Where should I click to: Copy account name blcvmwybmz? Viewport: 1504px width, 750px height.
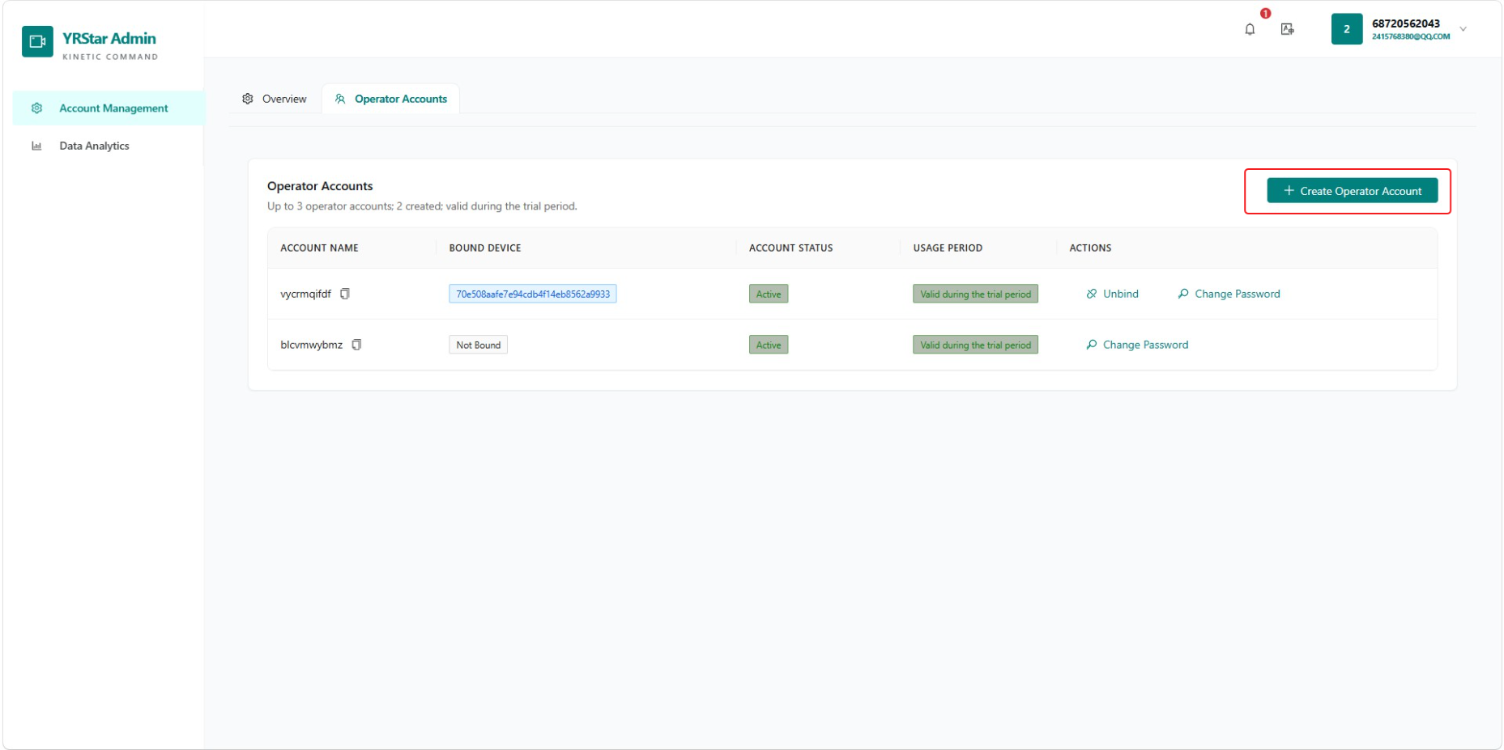[x=356, y=345]
